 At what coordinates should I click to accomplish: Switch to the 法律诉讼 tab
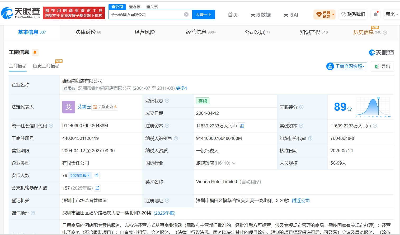(x=88, y=32)
